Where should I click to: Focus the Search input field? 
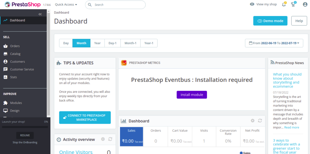[x=115, y=5]
